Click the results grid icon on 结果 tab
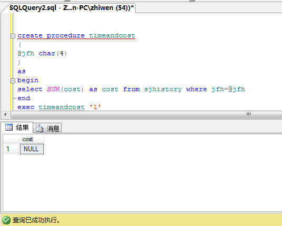 tap(9, 127)
